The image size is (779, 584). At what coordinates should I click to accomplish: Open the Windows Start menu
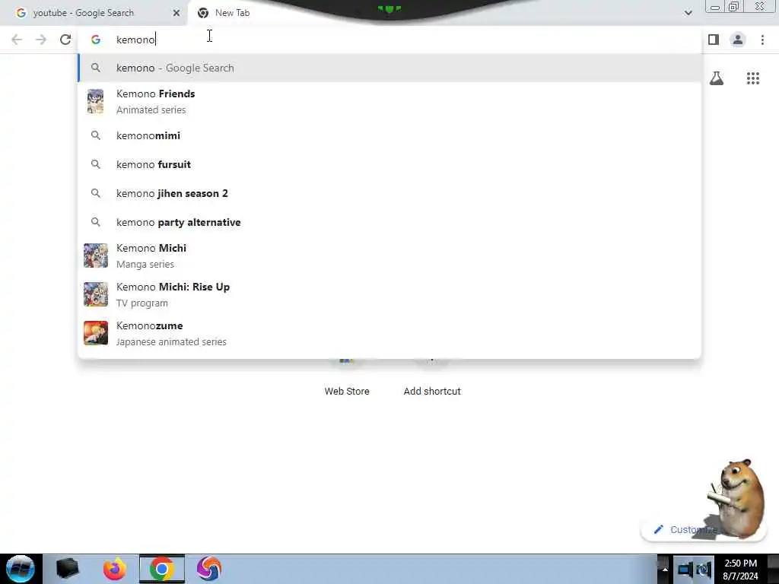(x=21, y=569)
